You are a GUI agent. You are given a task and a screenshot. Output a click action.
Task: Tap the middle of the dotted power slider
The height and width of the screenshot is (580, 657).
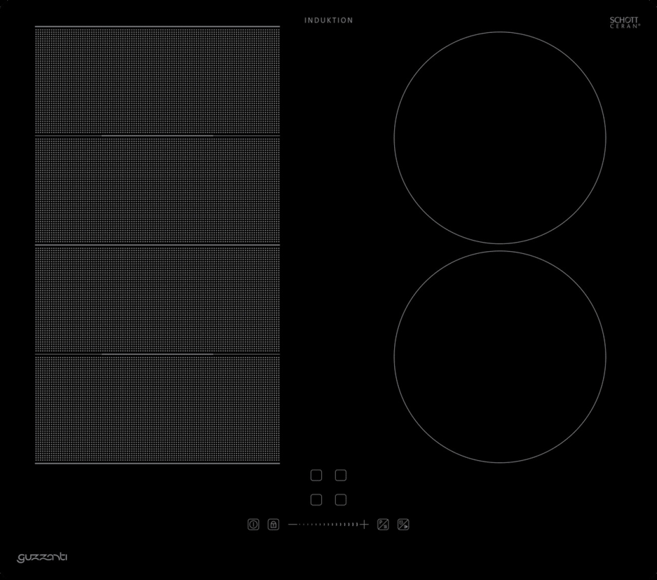tap(328, 525)
